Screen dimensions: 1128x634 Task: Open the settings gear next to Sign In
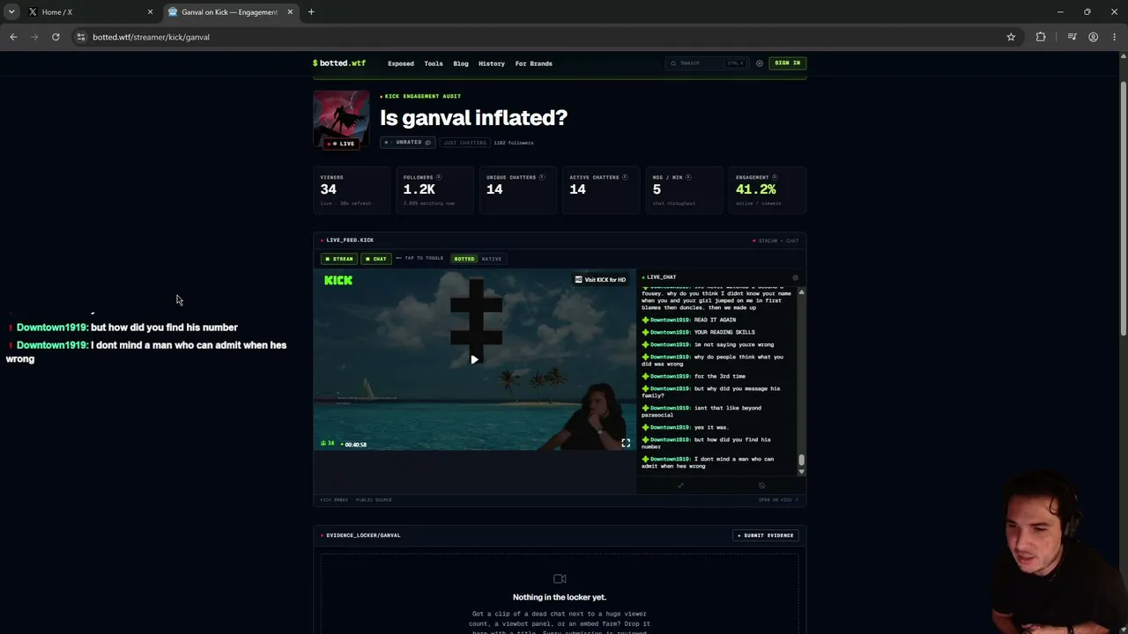tap(759, 63)
